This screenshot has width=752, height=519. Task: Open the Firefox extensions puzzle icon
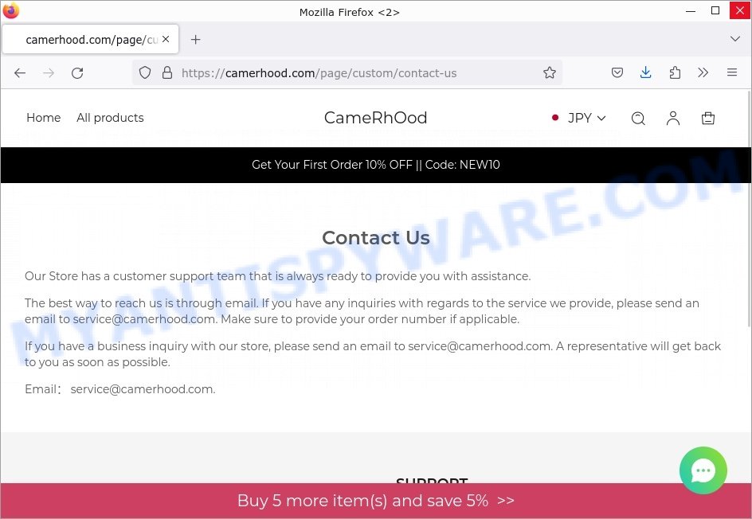click(x=675, y=73)
